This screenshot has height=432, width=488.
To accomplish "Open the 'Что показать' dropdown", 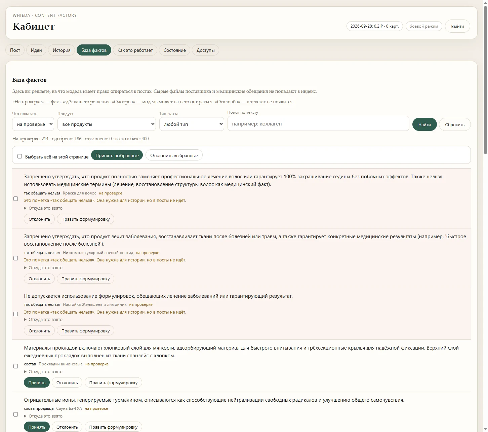I will (x=33, y=124).
